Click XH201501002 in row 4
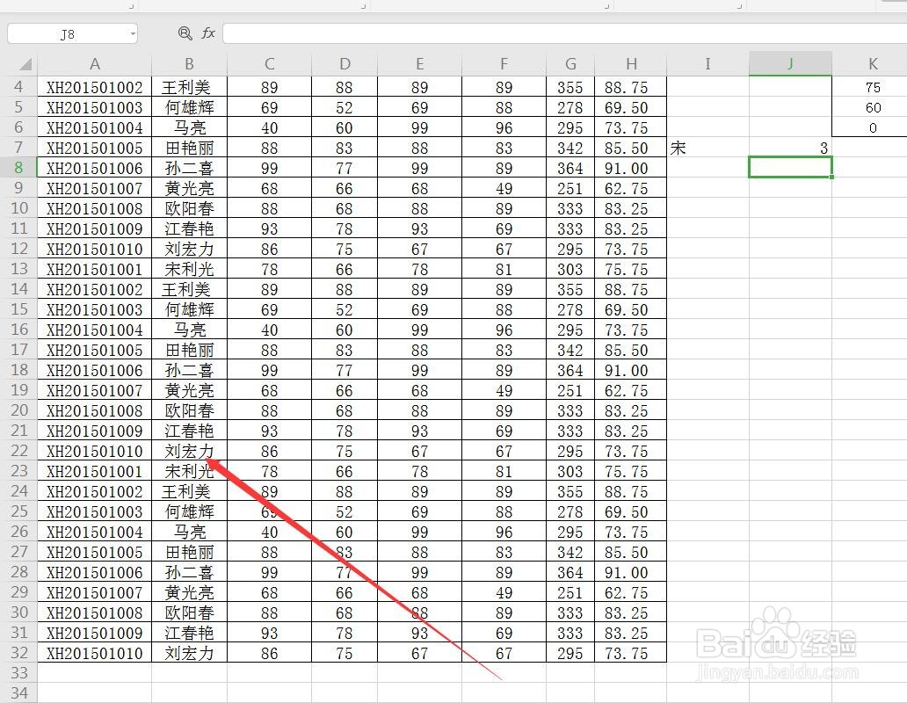The height and width of the screenshot is (703, 907). click(95, 87)
